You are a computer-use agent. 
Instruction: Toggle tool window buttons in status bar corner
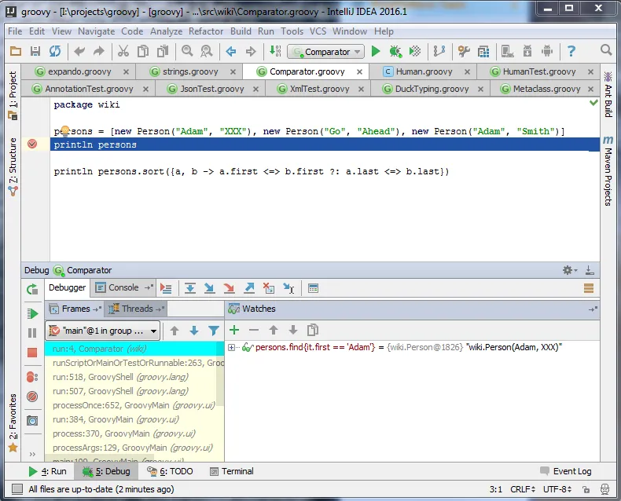pos(17,489)
